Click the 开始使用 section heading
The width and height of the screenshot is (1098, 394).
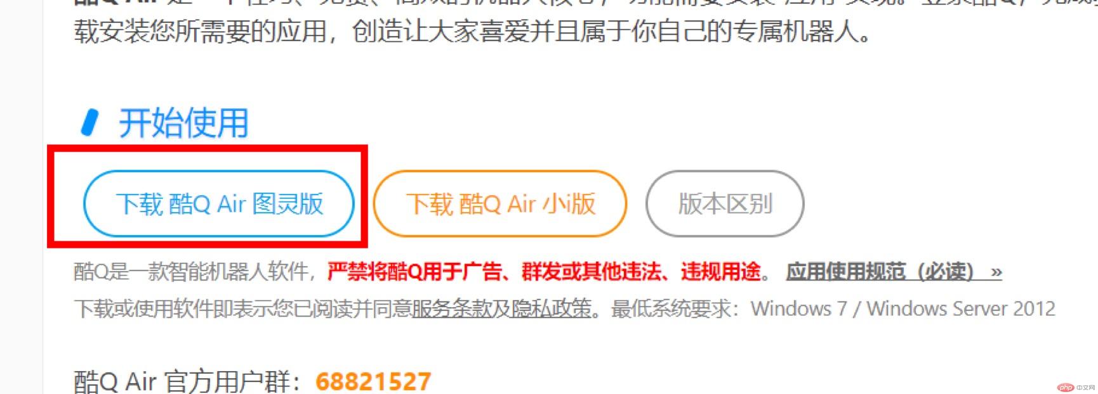point(183,123)
